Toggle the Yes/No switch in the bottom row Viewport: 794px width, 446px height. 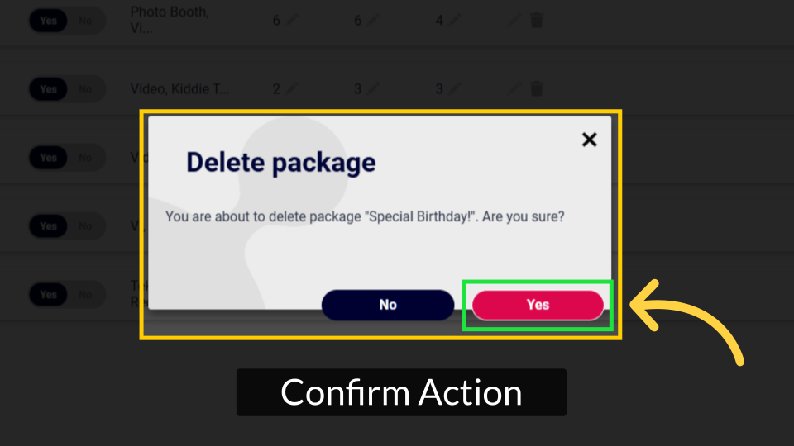click(x=67, y=295)
